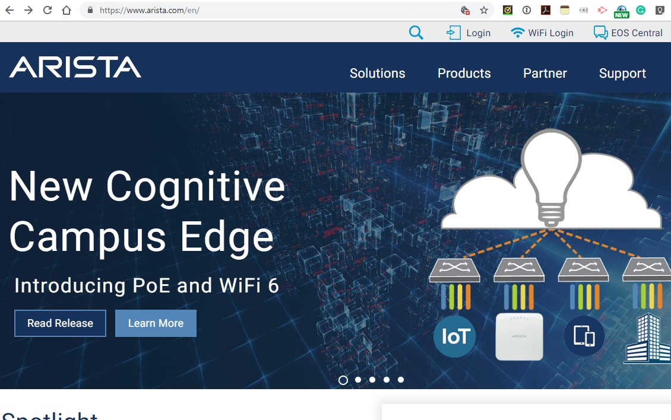Click the WiFi signal icon
The width and height of the screenshot is (671, 420).
pyautogui.click(x=517, y=33)
